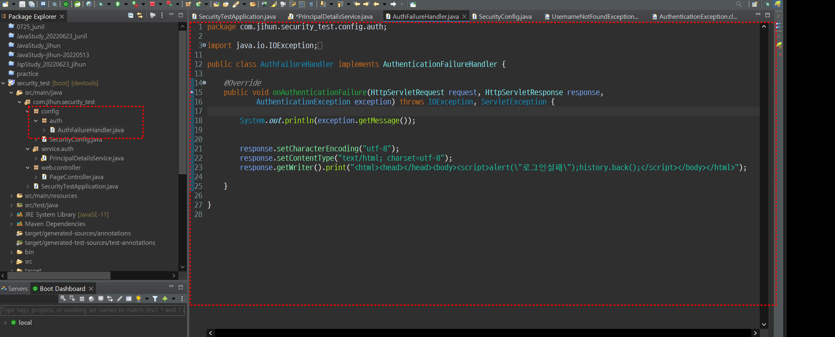The width and height of the screenshot is (835, 337).
Task: Click the editor scroll-down arrow
Action: (764, 324)
